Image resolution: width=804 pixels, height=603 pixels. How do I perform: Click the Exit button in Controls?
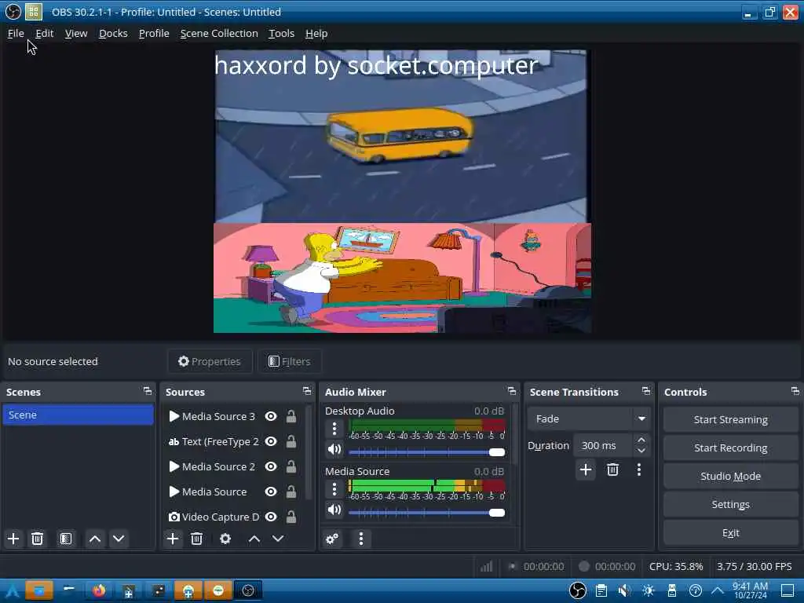click(731, 533)
